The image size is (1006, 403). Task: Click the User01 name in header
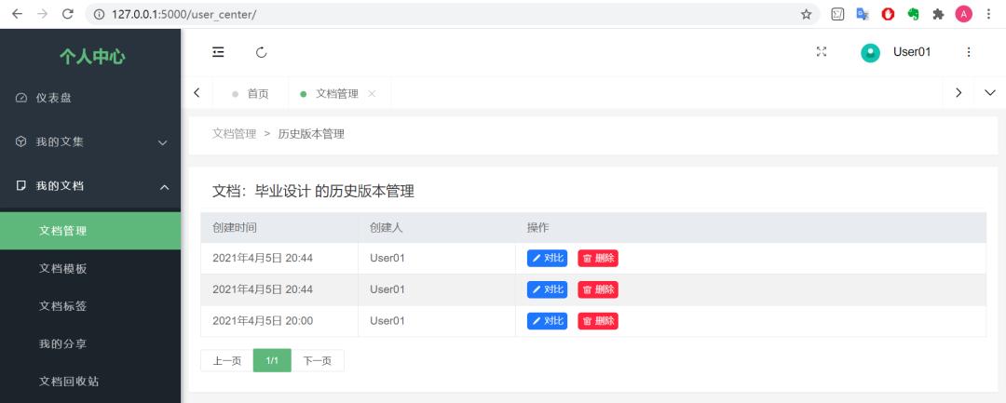click(x=912, y=52)
